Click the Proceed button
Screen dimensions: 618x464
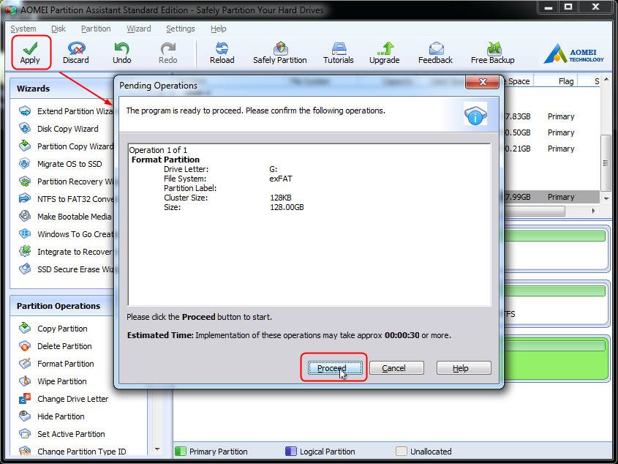[335, 368]
